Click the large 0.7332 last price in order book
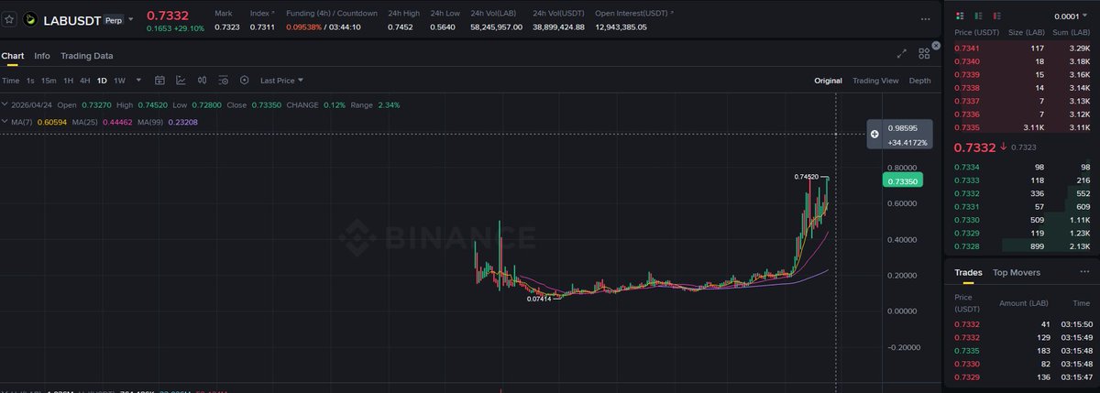The height and width of the screenshot is (393, 1100). click(975, 147)
